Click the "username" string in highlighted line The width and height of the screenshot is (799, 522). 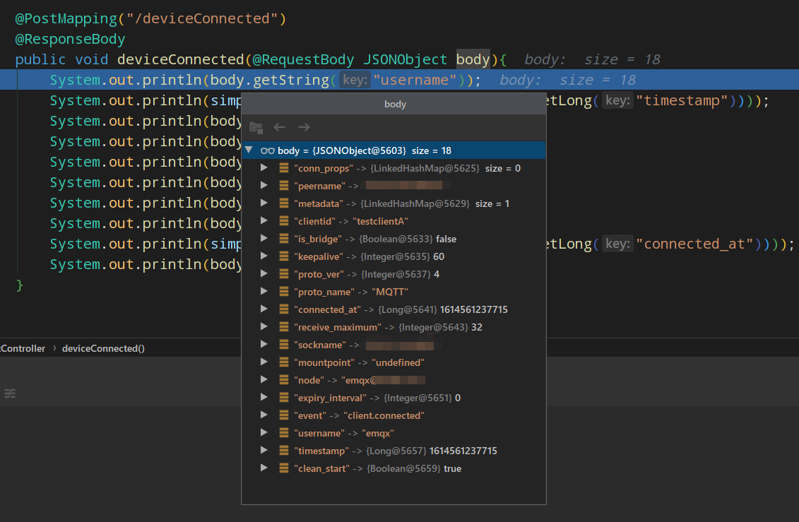click(414, 80)
